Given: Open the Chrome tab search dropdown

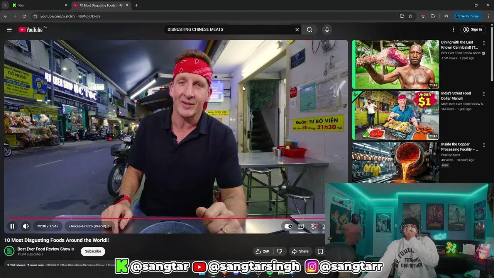Looking at the screenshot, I should [5, 5].
